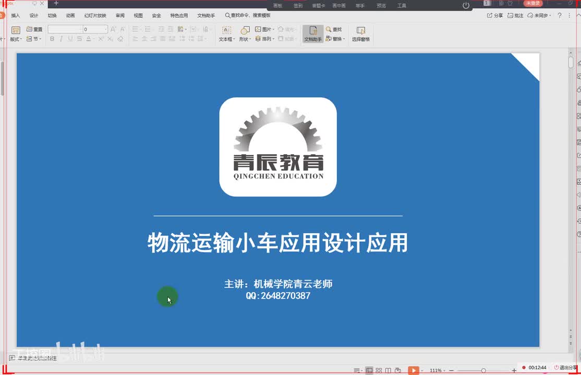Click the zoom in plus button

tap(514, 370)
